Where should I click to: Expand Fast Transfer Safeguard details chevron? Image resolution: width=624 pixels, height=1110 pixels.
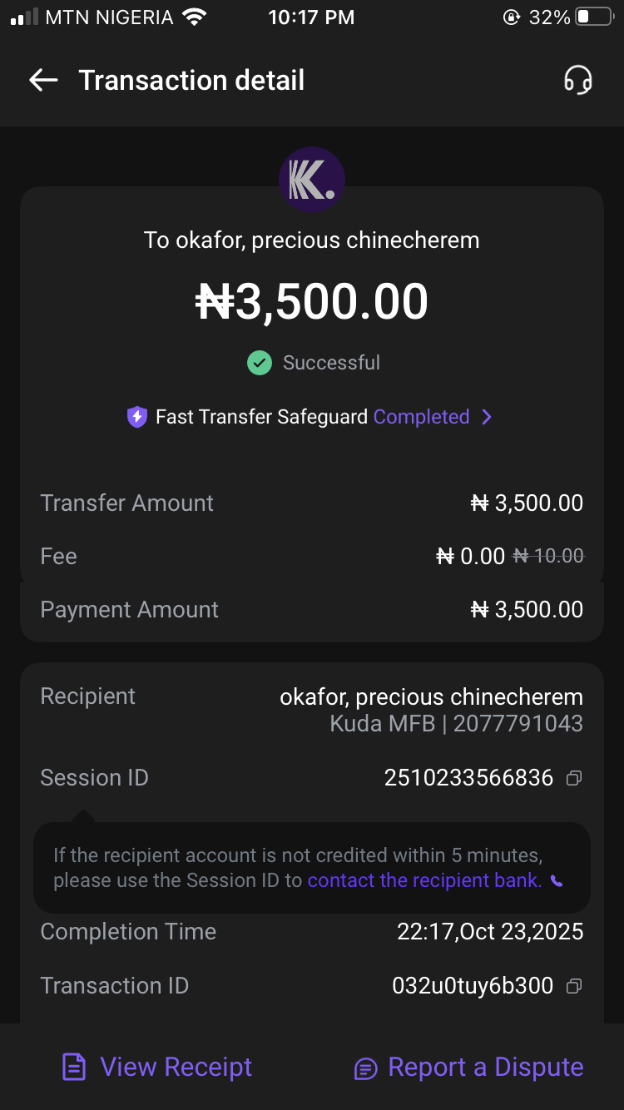coord(487,417)
